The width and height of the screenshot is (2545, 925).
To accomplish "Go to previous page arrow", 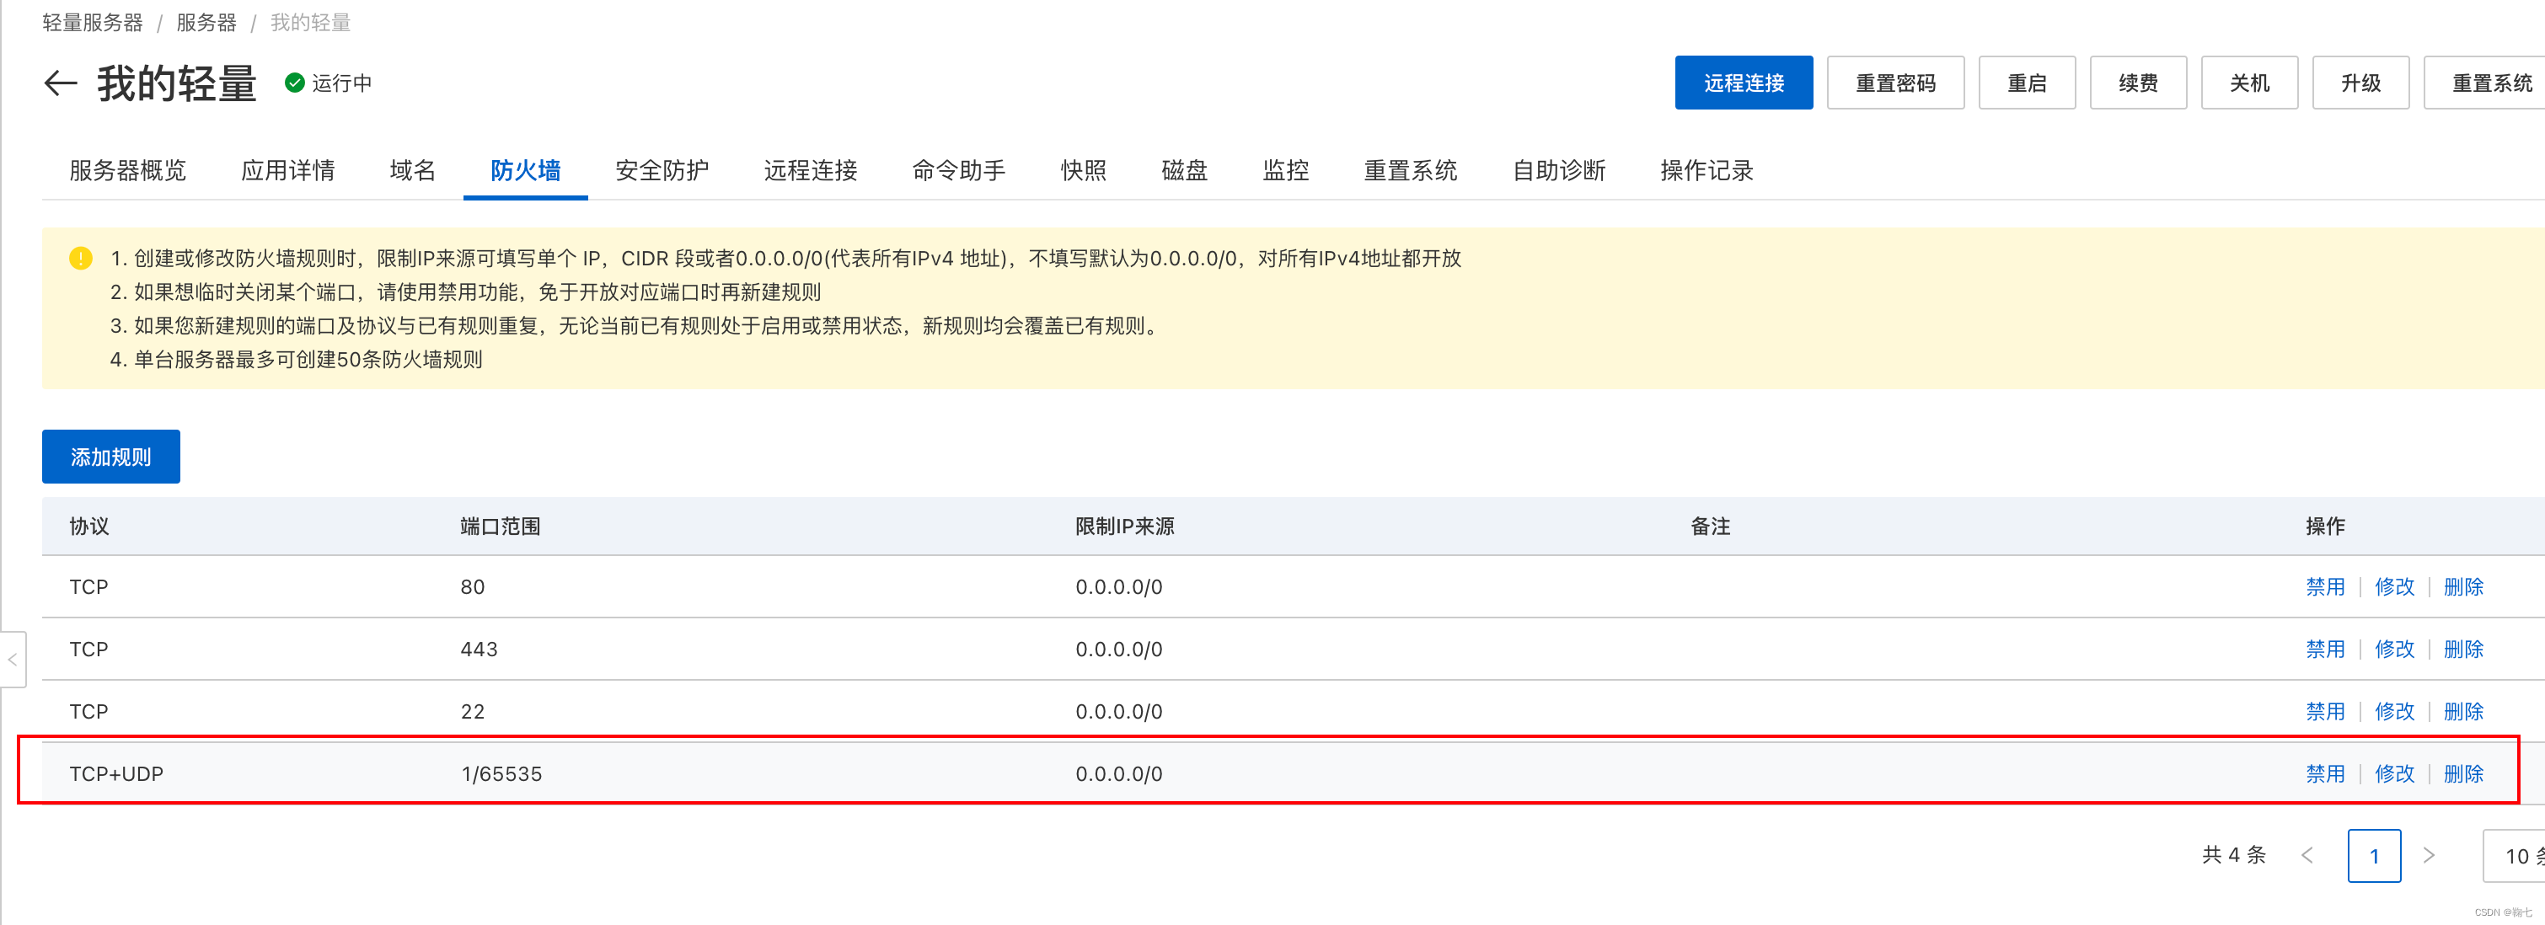I will [2307, 856].
